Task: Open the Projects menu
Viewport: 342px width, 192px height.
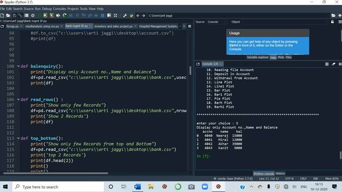Action: pos(73,9)
